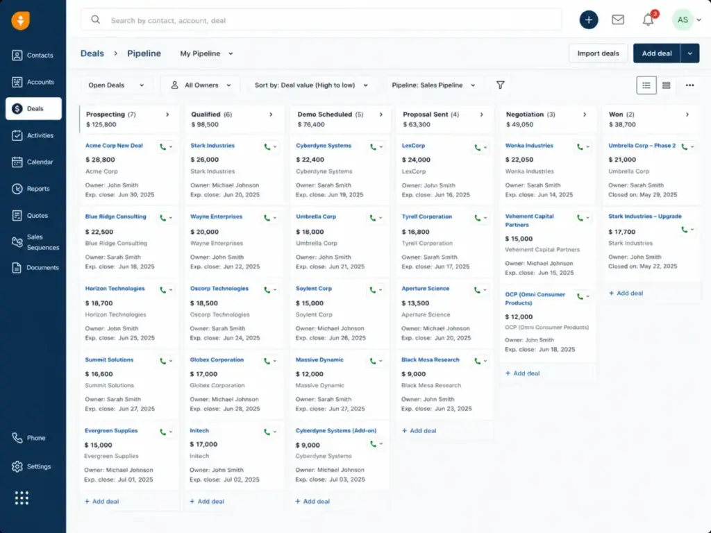Image resolution: width=711 pixels, height=533 pixels.
Task: Open the AS profile avatar menu
Action: pyautogui.click(x=683, y=20)
